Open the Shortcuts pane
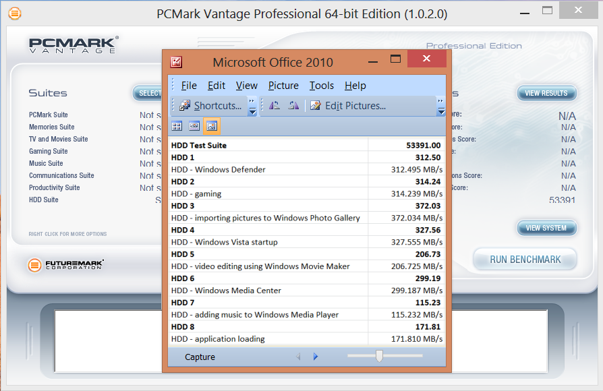This screenshot has height=391, width=603. [210, 106]
